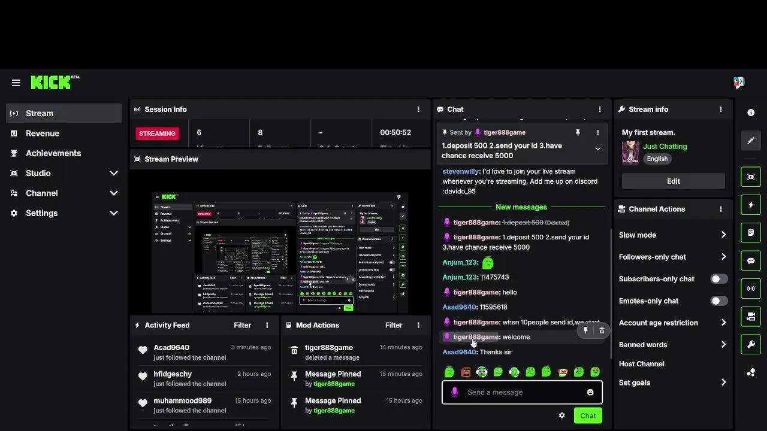Delete the 'welcome' chat message
The height and width of the screenshot is (431, 767).
click(x=602, y=330)
